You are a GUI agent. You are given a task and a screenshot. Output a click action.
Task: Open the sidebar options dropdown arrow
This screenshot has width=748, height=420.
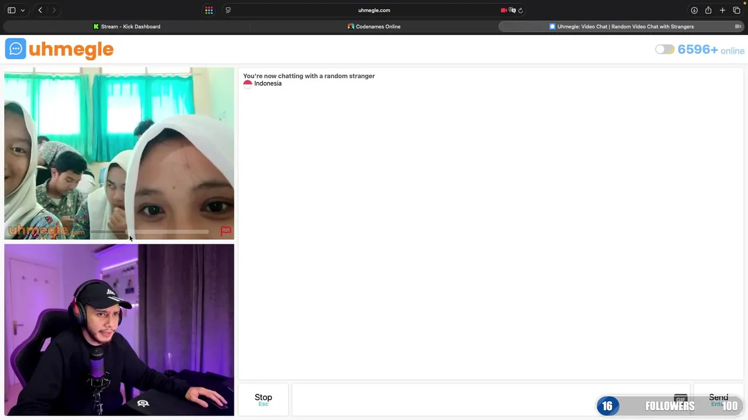(x=23, y=10)
